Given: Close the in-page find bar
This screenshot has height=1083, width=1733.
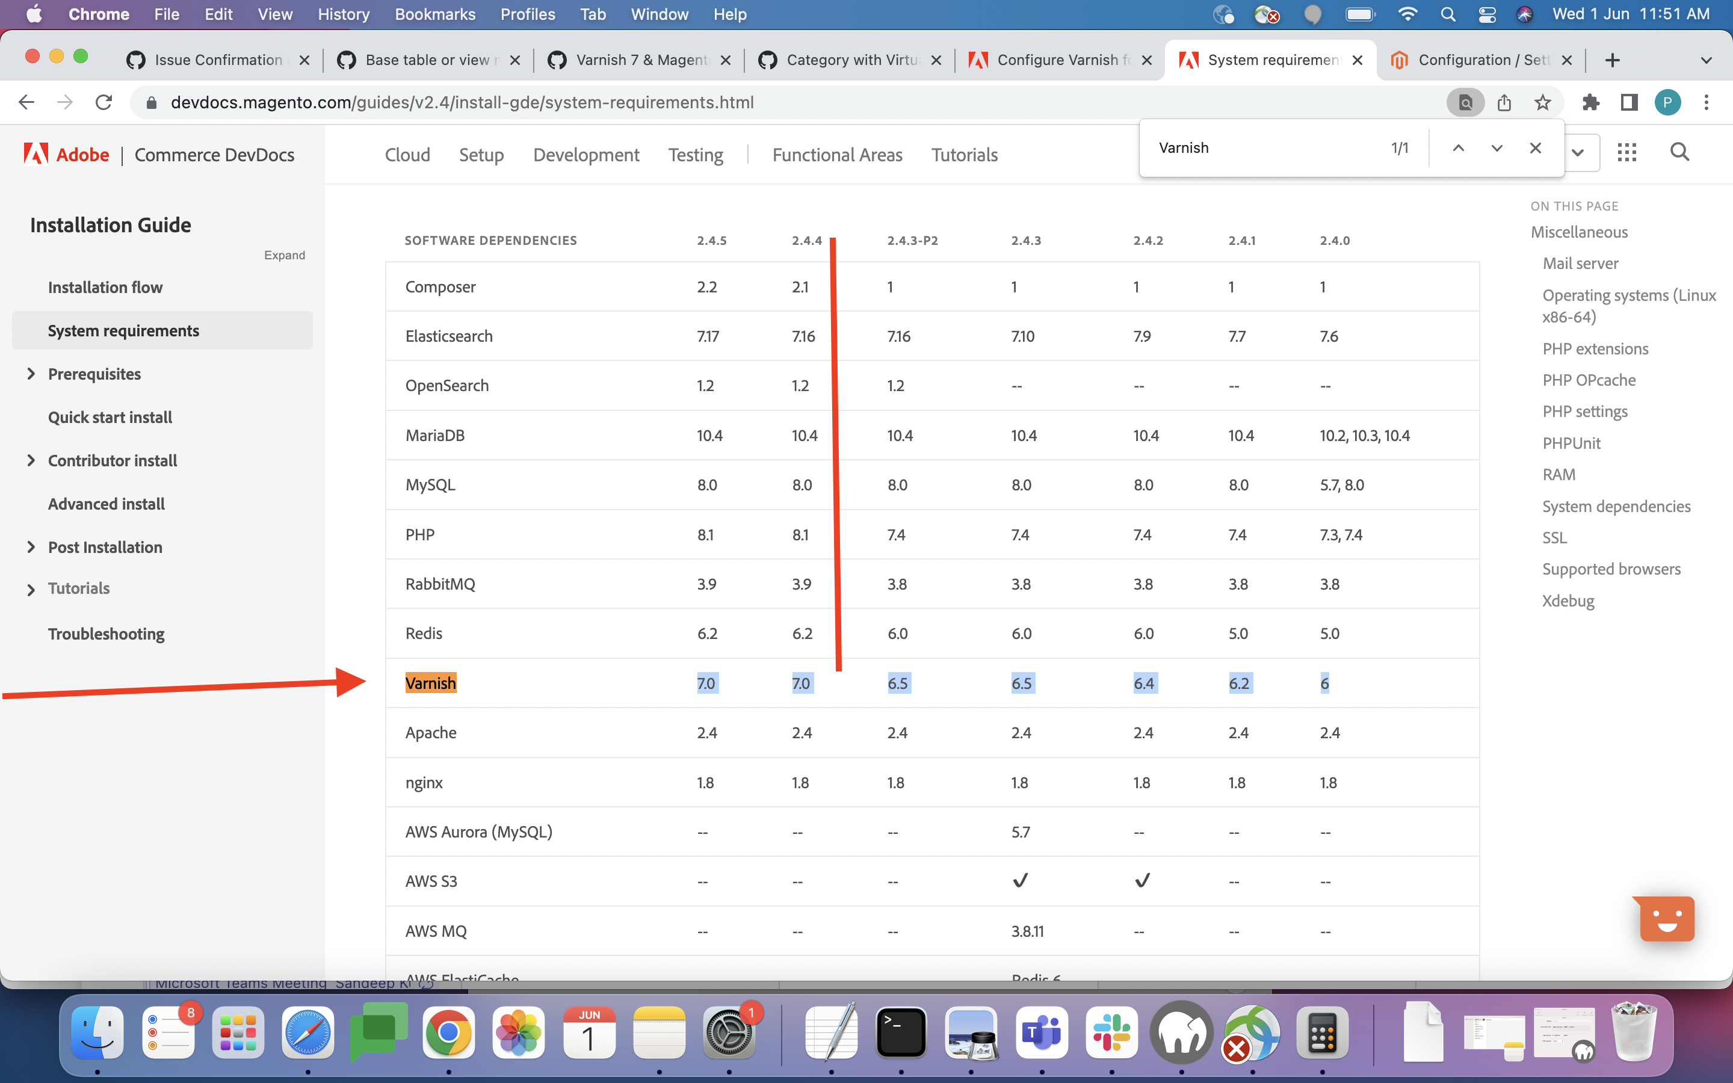Looking at the screenshot, I should [1536, 147].
